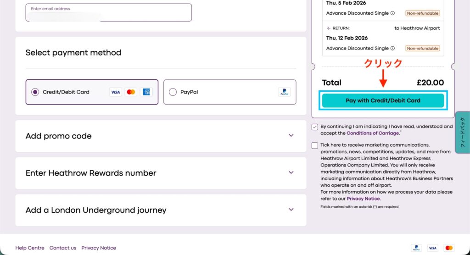This screenshot has height=255, width=470.
Task: Untick the Conditions of Carriage acceptance checkbox
Action: coord(314,127)
